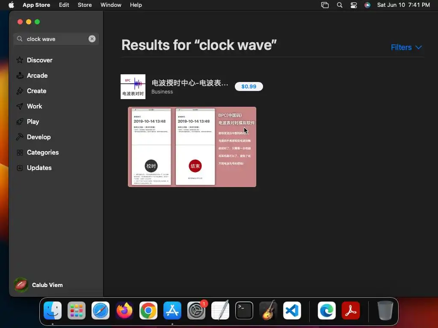438x328 pixels.
Task: Open GarageBand from the Dock
Action: (268, 310)
